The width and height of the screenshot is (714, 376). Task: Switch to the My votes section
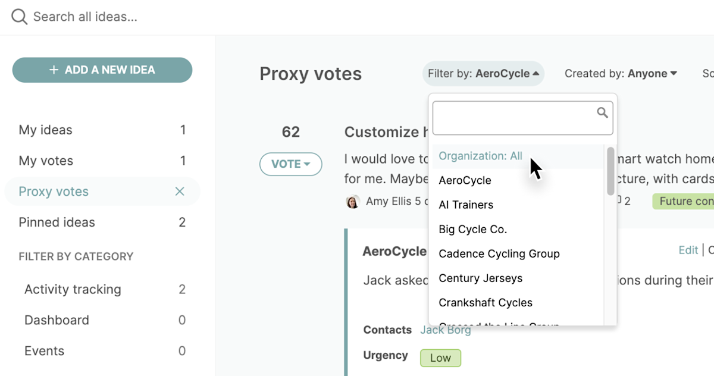(x=46, y=161)
